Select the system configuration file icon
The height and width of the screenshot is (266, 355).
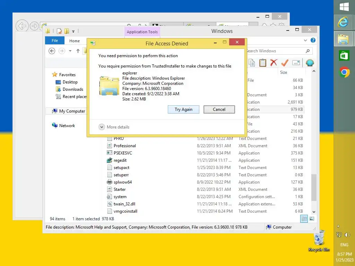[x=109, y=197]
